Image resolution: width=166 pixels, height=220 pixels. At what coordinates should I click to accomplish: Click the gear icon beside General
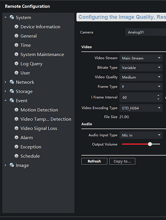tap(16, 36)
